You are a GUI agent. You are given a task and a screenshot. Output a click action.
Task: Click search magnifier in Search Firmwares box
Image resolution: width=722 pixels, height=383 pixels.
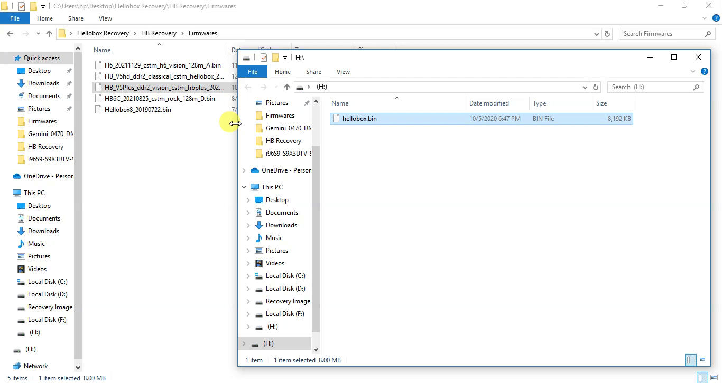(x=708, y=34)
